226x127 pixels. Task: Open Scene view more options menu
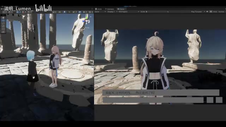92,9
